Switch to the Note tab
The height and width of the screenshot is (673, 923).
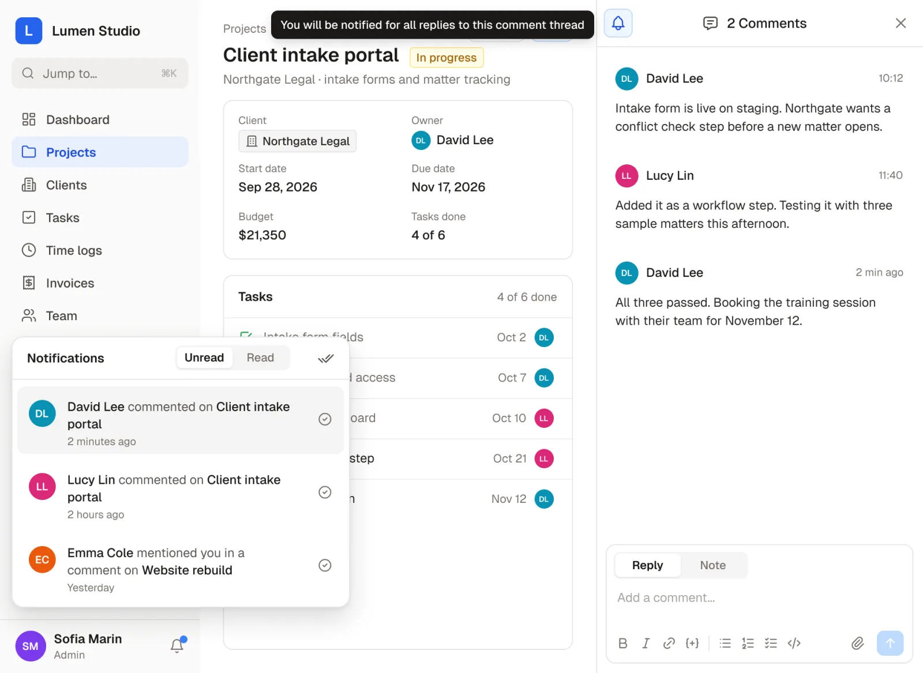pos(713,565)
